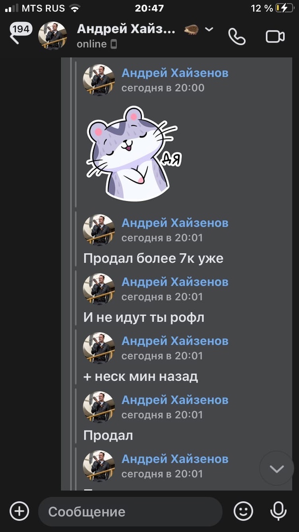Start a video call with camera icon

click(275, 36)
